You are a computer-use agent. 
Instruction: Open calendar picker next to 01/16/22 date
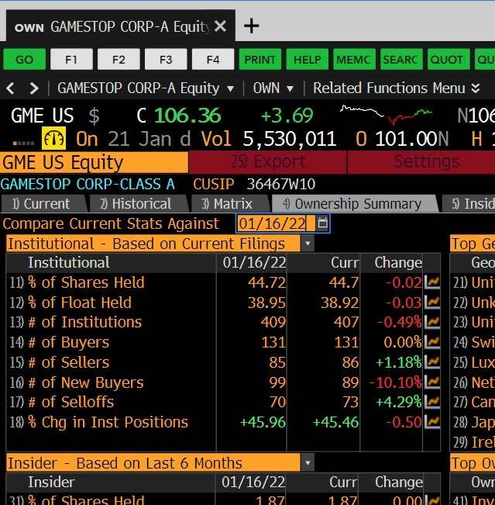tap(322, 223)
